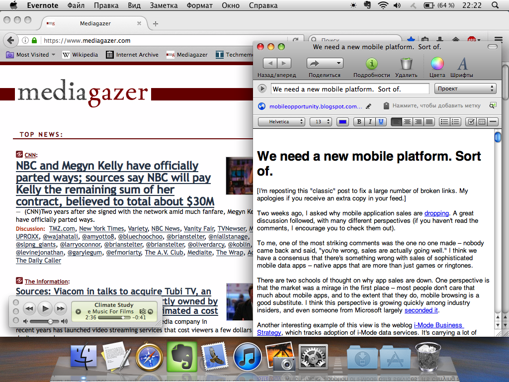The image size is (509, 382).
Task: Align note text to the left
Action: click(396, 122)
